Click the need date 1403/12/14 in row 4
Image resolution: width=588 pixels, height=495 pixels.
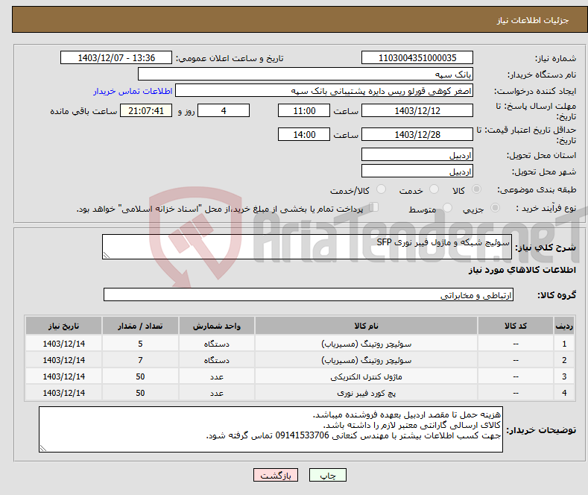tap(64, 393)
